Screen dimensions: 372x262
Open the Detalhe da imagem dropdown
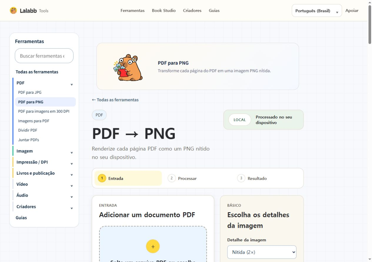pos(262,252)
